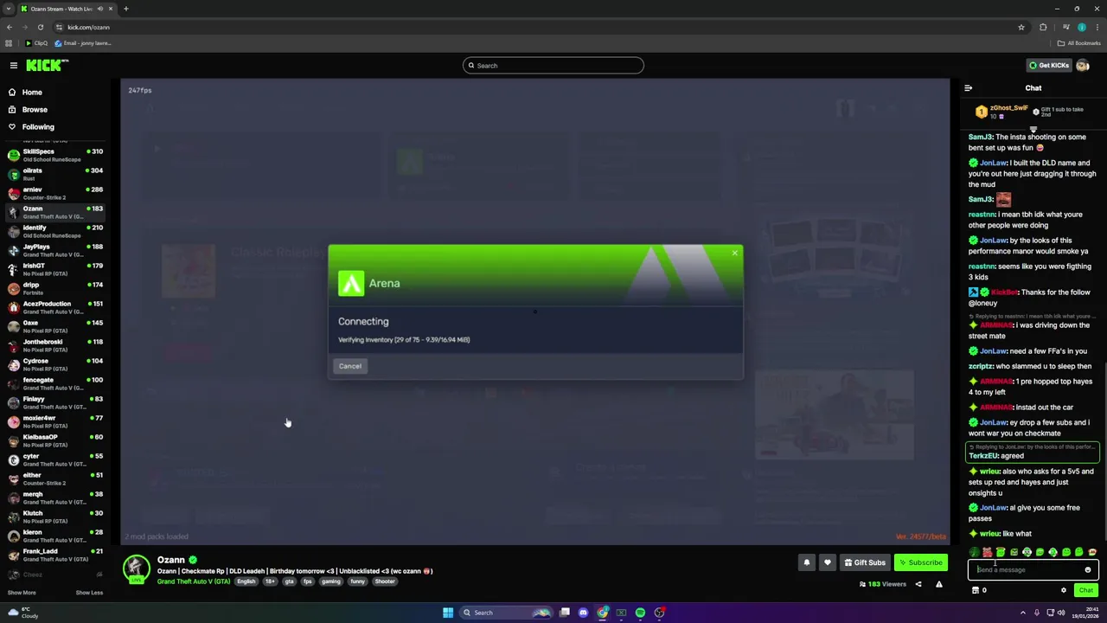Open the emoji picker in chat
The width and height of the screenshot is (1107, 623).
coord(1088,569)
